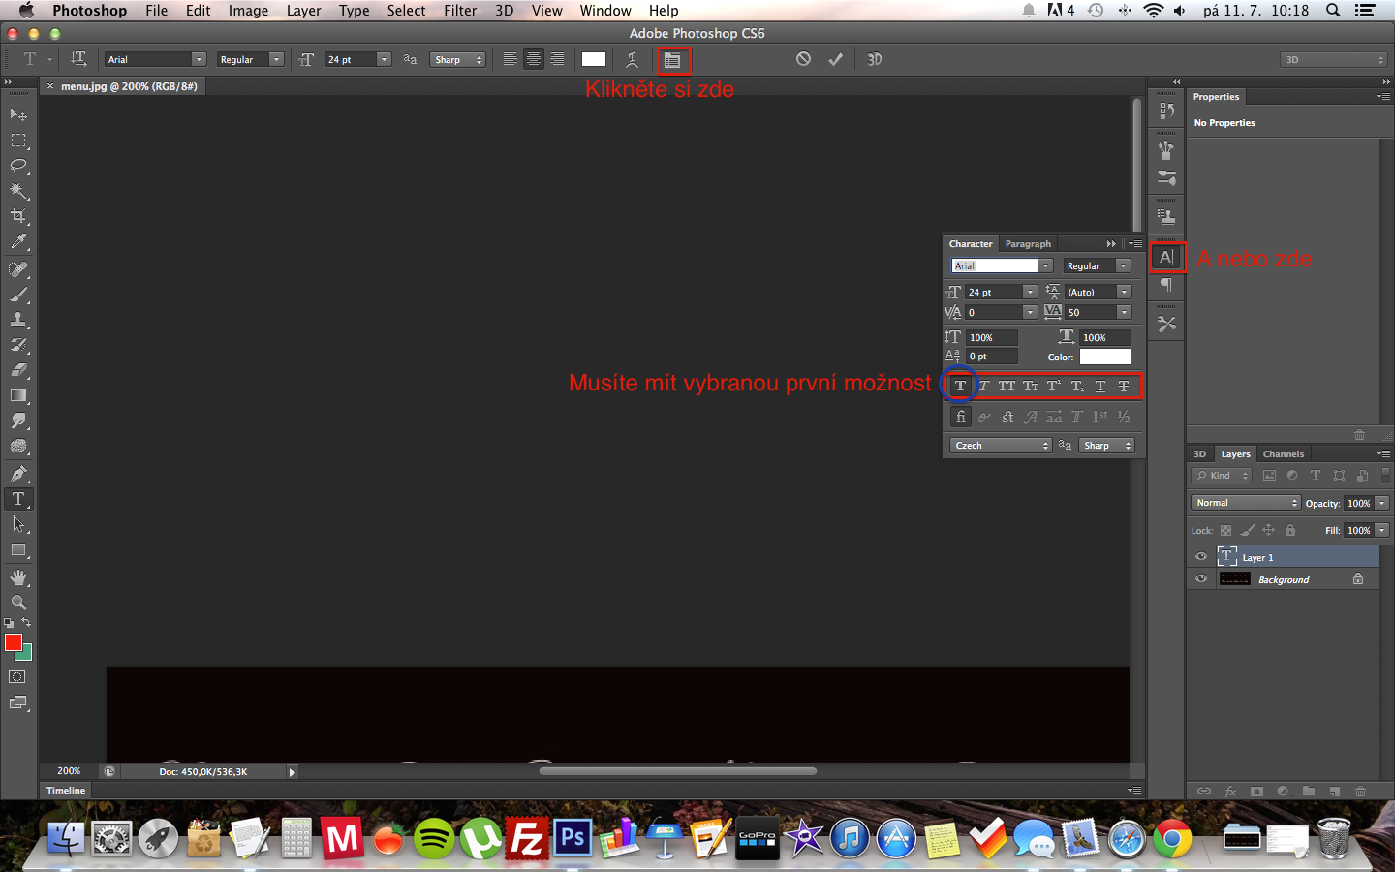This screenshot has width=1395, height=872.
Task: Select the Zoom tool in toolbar
Action: 18,603
